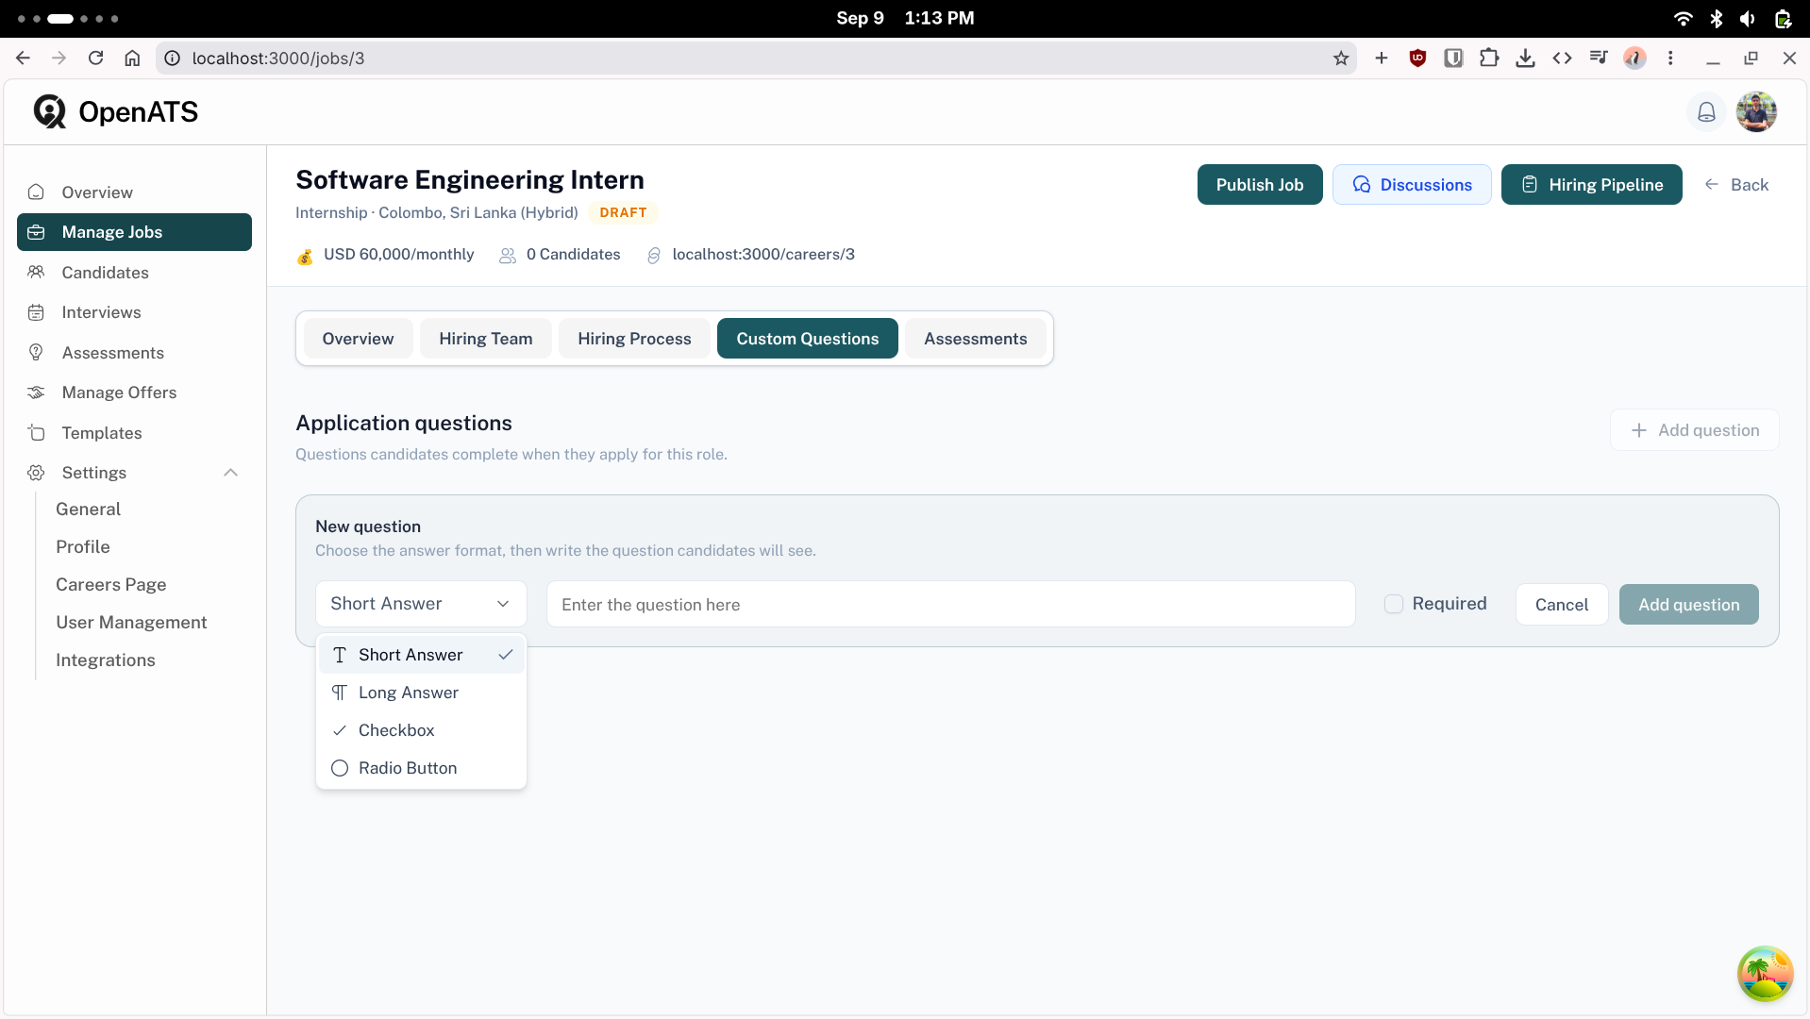Open the user avatar profile menu
The image size is (1810, 1019).
coord(1756,112)
